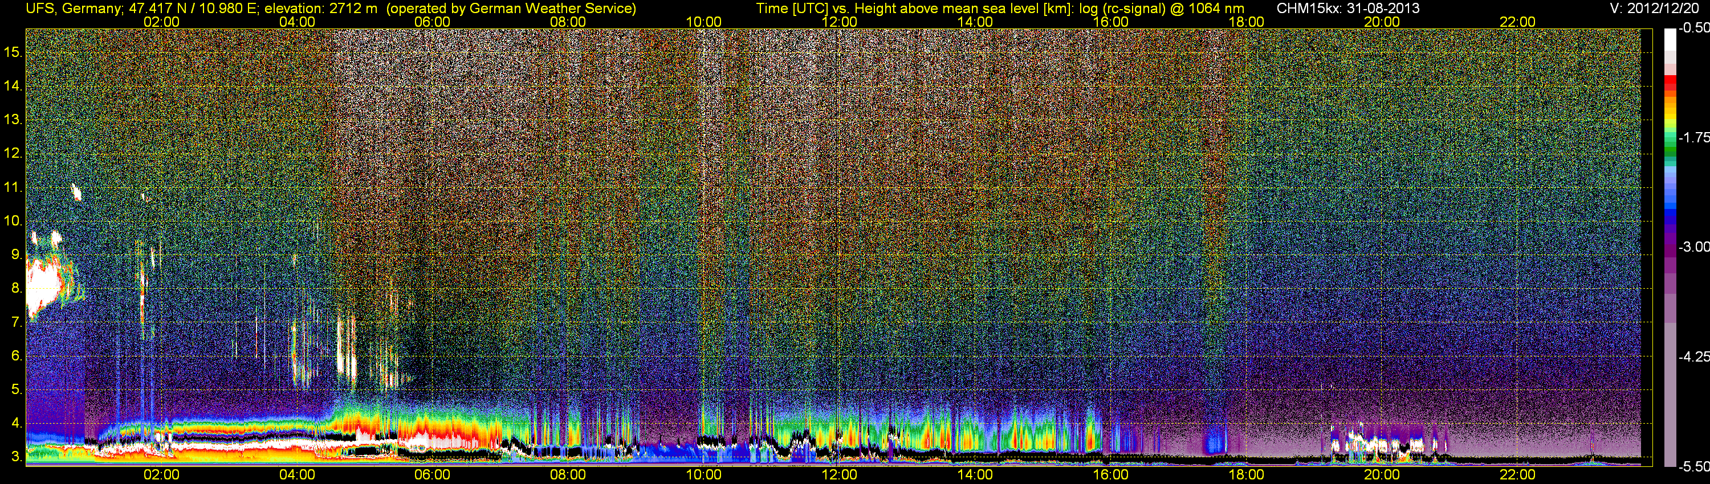Click the -0.50 color scale label
This screenshot has height=484, width=1710.
(1693, 28)
